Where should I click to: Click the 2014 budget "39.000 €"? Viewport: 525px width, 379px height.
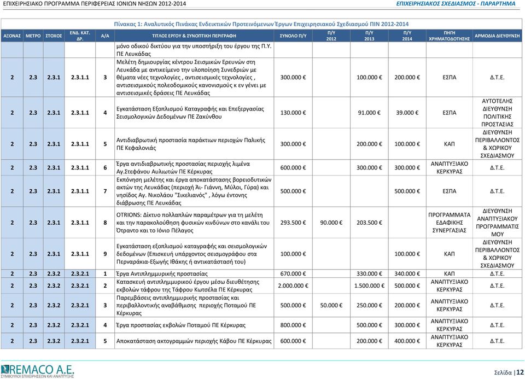(x=407, y=113)
